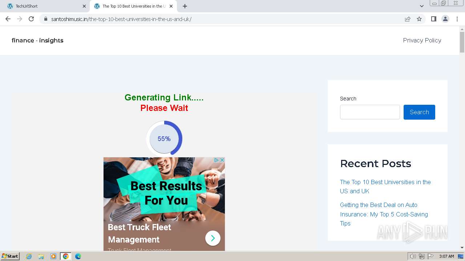Click the 55% circular progress indicator
Viewport: 465px width, 261px height.
click(164, 138)
